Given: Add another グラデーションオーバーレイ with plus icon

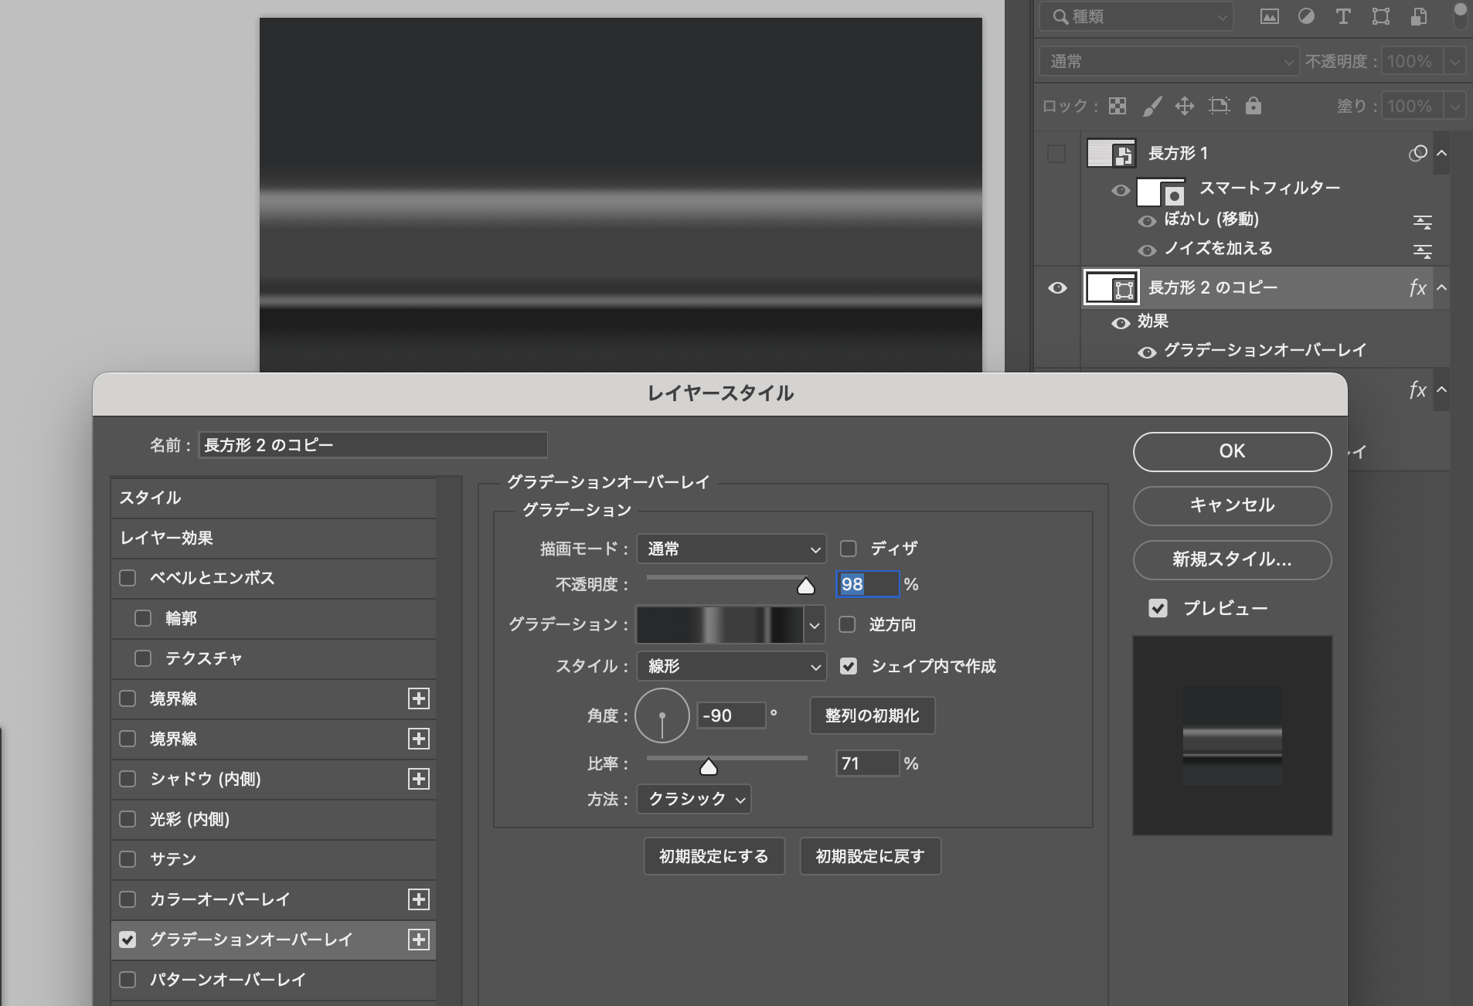Looking at the screenshot, I should pyautogui.click(x=419, y=940).
